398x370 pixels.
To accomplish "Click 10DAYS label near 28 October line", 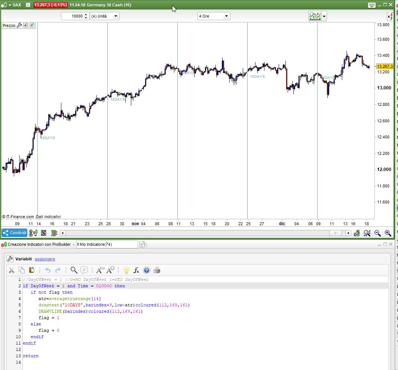I will click(117, 99).
